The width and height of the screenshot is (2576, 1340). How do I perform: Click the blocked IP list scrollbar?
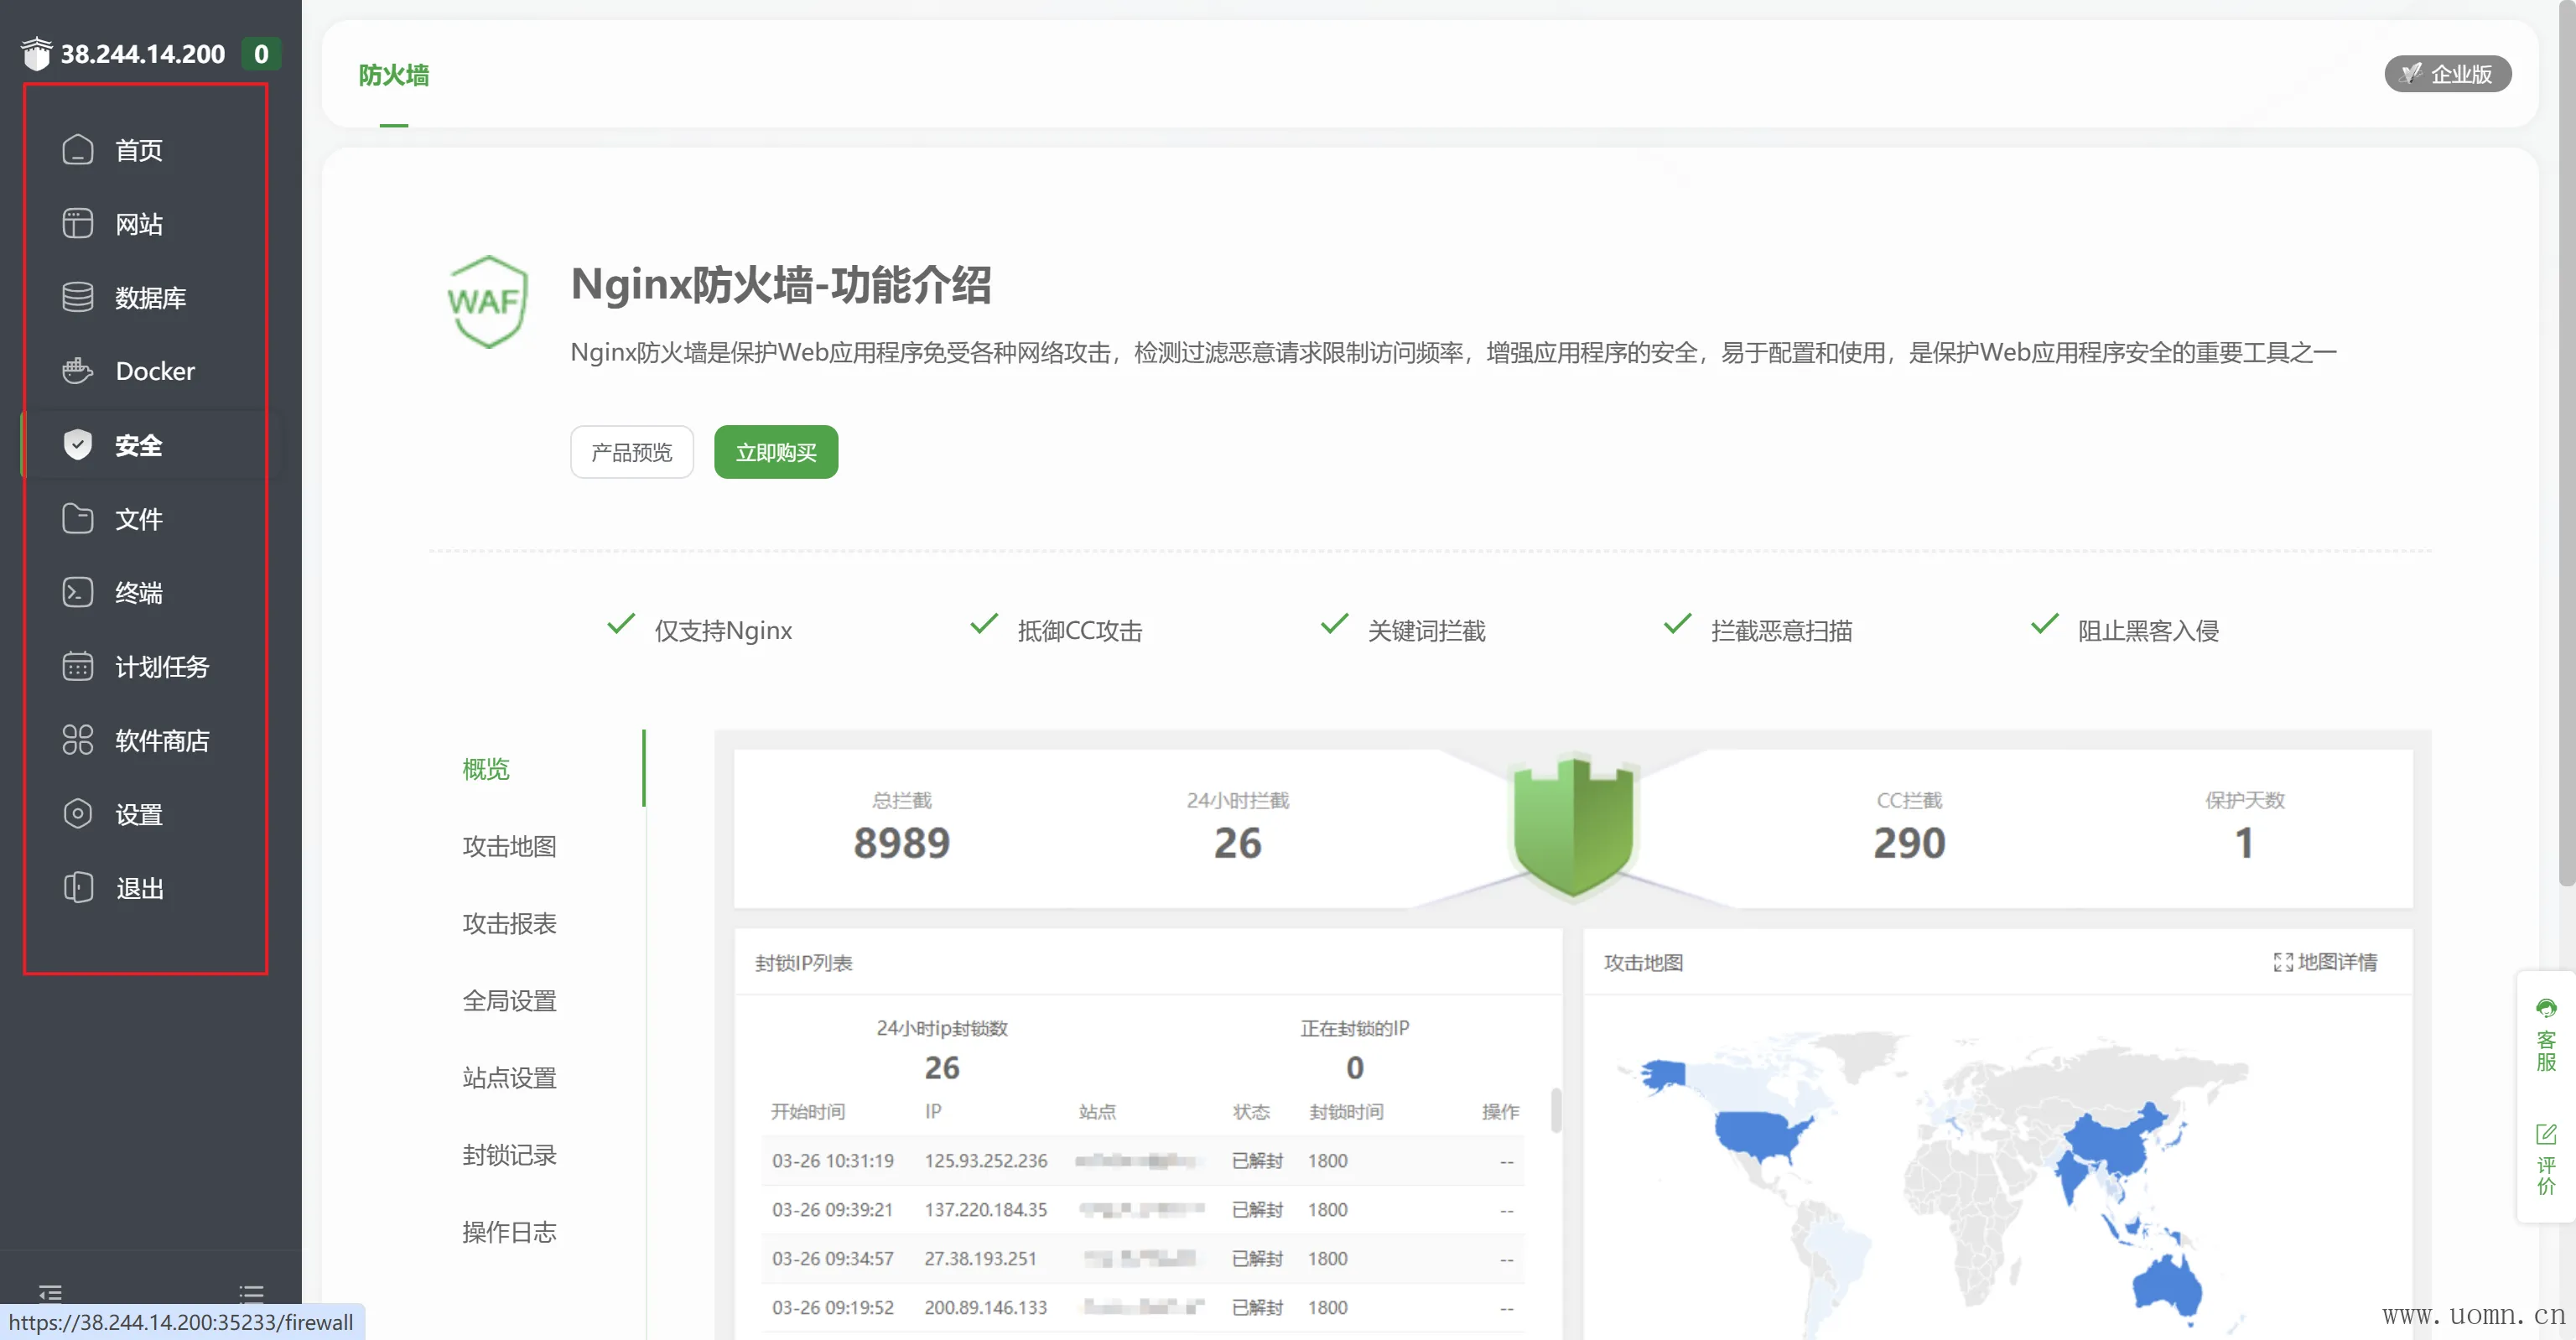(x=1555, y=1110)
